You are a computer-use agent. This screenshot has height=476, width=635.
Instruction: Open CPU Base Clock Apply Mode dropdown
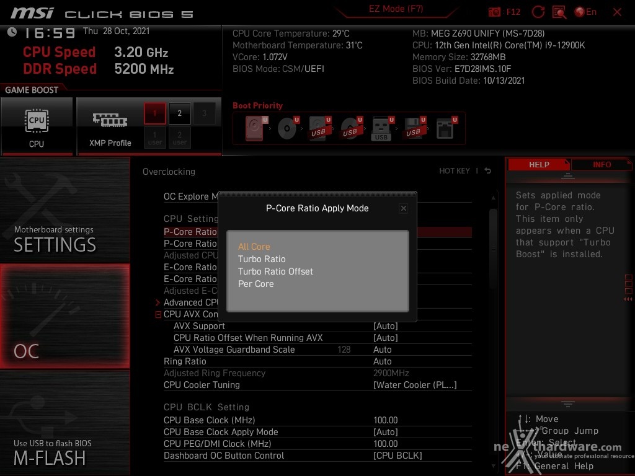(x=386, y=432)
